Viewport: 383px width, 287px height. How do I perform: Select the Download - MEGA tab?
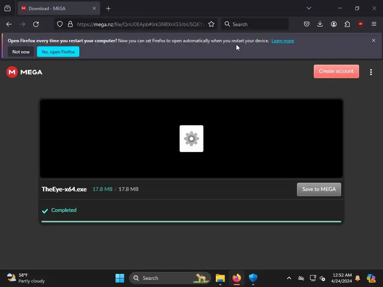59,8
